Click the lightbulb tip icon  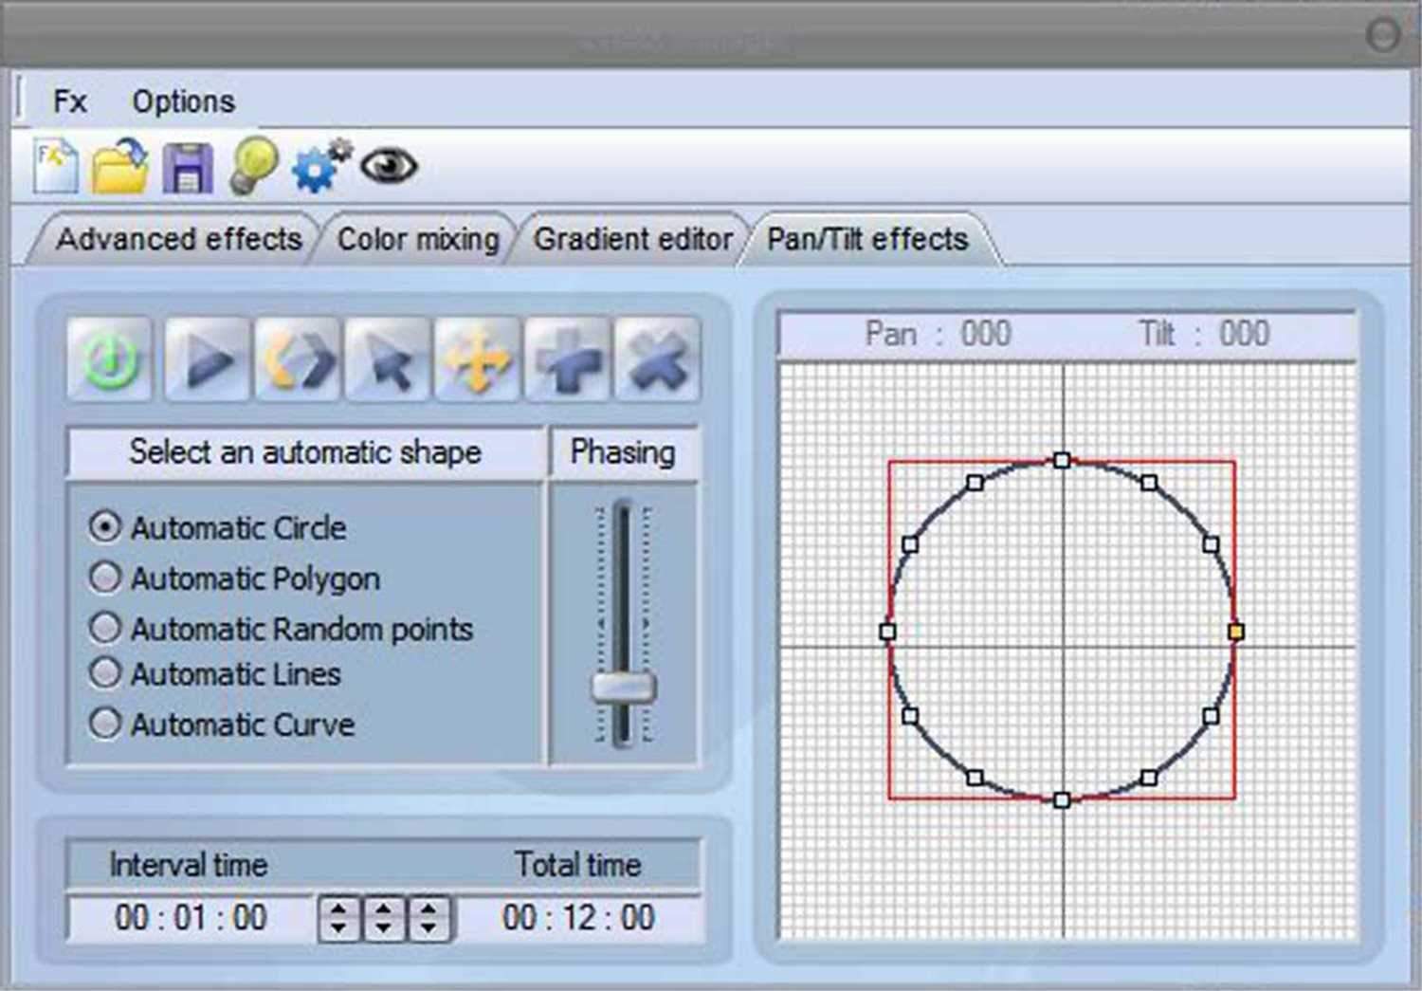[x=250, y=164]
